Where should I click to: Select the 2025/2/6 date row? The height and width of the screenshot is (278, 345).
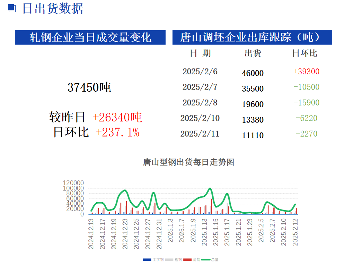[x=200, y=72]
